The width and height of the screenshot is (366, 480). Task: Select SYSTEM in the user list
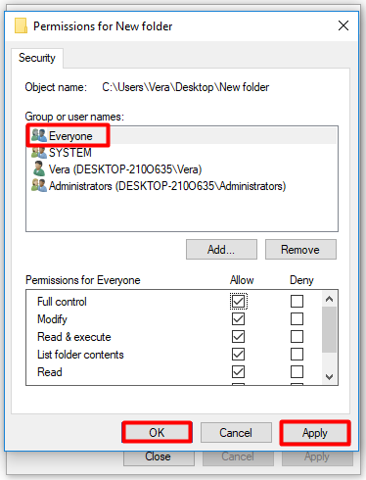[x=182, y=153]
